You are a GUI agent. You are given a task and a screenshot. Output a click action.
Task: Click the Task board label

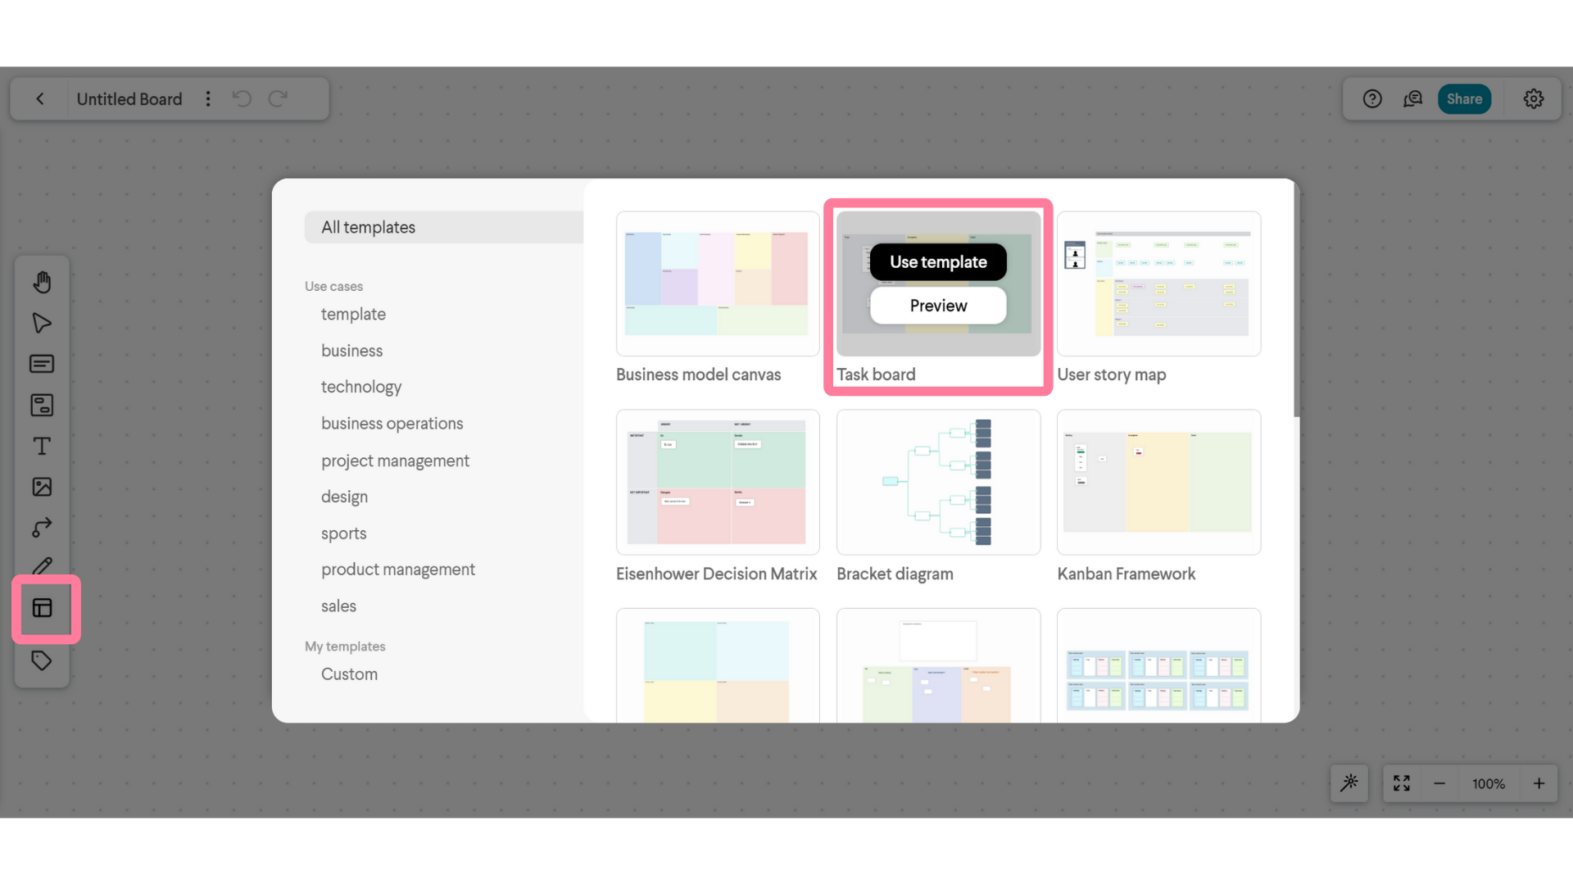[x=876, y=374]
